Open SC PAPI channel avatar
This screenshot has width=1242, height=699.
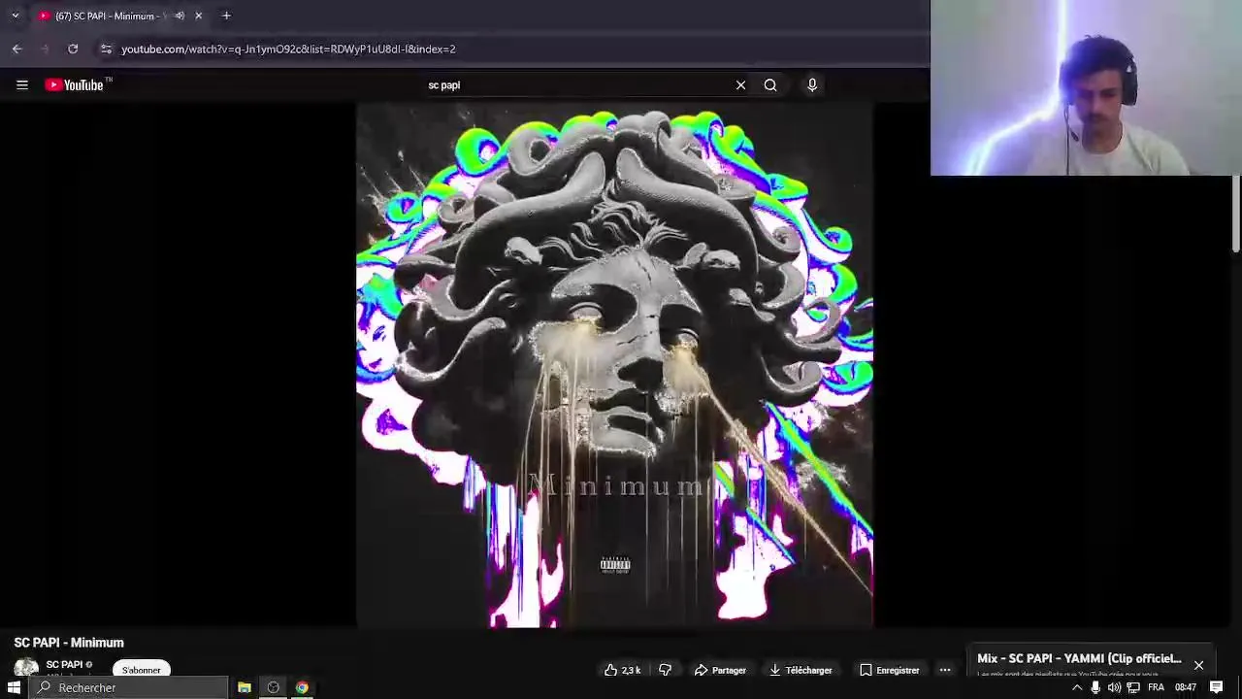(x=26, y=668)
